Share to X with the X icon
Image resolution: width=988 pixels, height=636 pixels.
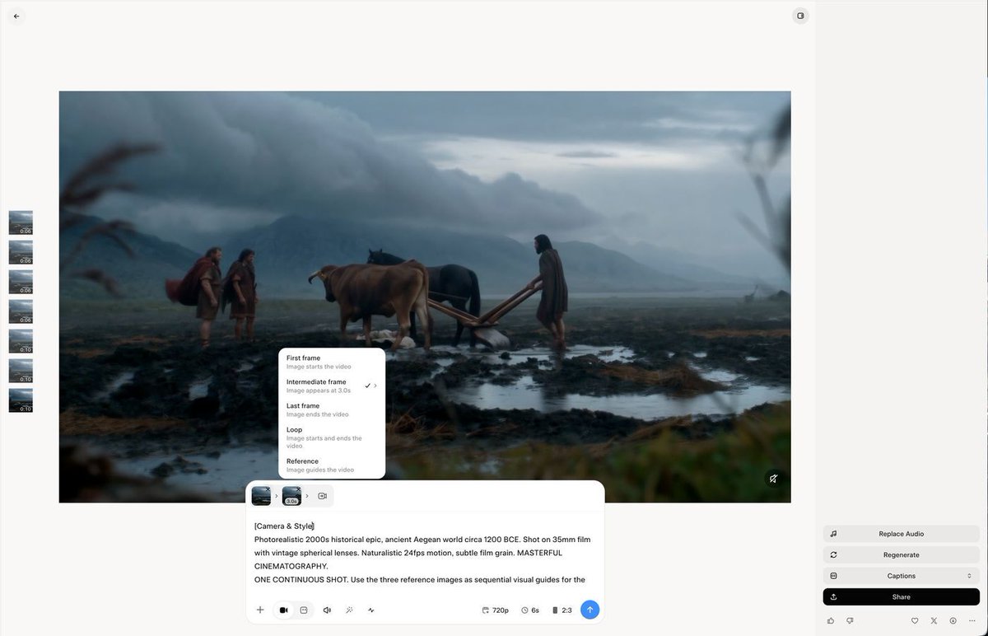934,620
